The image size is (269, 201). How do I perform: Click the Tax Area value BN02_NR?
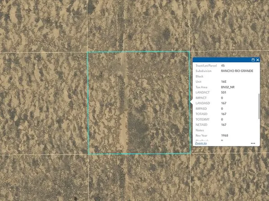click(227, 87)
